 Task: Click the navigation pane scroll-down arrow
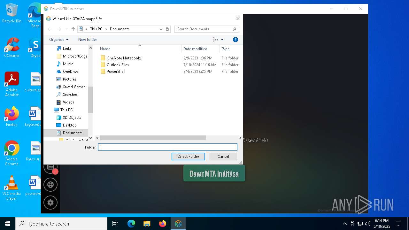pos(90,138)
